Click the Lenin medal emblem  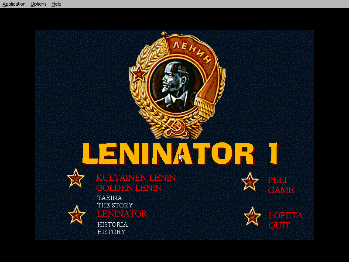click(177, 86)
